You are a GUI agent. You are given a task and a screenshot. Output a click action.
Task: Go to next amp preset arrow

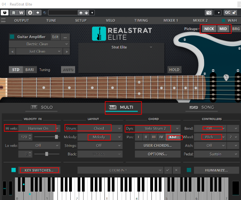[67, 51]
